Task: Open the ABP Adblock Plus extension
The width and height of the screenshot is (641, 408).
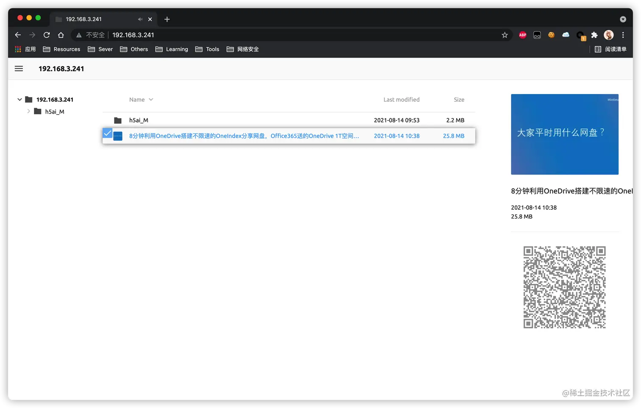Action: (523, 35)
